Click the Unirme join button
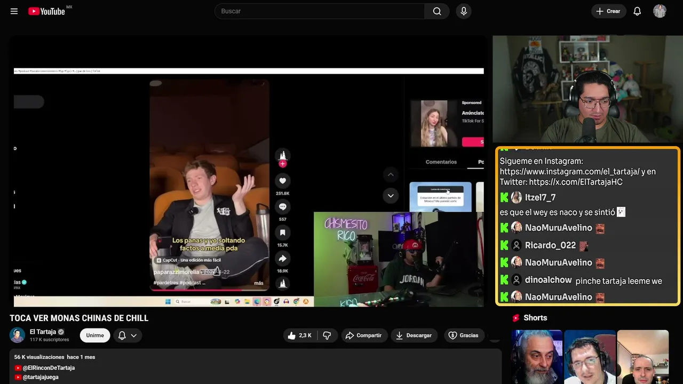The width and height of the screenshot is (683, 384). click(x=95, y=335)
